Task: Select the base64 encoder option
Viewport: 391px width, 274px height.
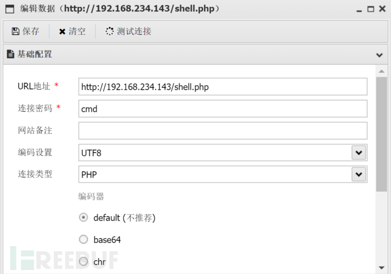Action: [83, 239]
